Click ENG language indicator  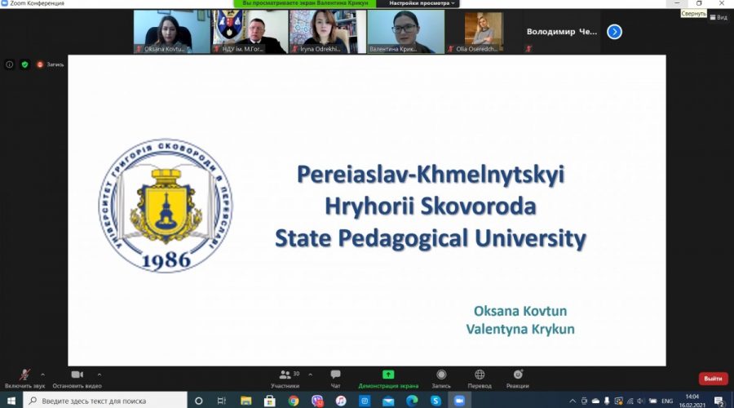click(667, 401)
